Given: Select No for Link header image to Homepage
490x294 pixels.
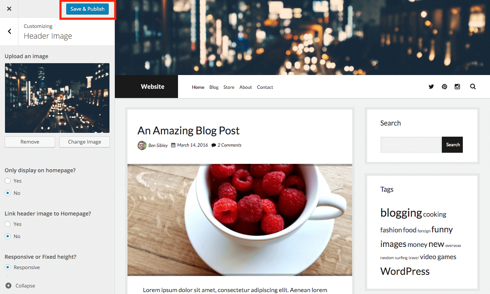Looking at the screenshot, I should point(8,236).
